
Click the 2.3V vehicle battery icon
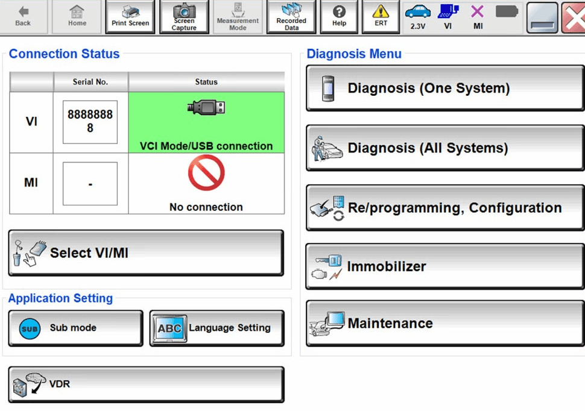coord(417,16)
